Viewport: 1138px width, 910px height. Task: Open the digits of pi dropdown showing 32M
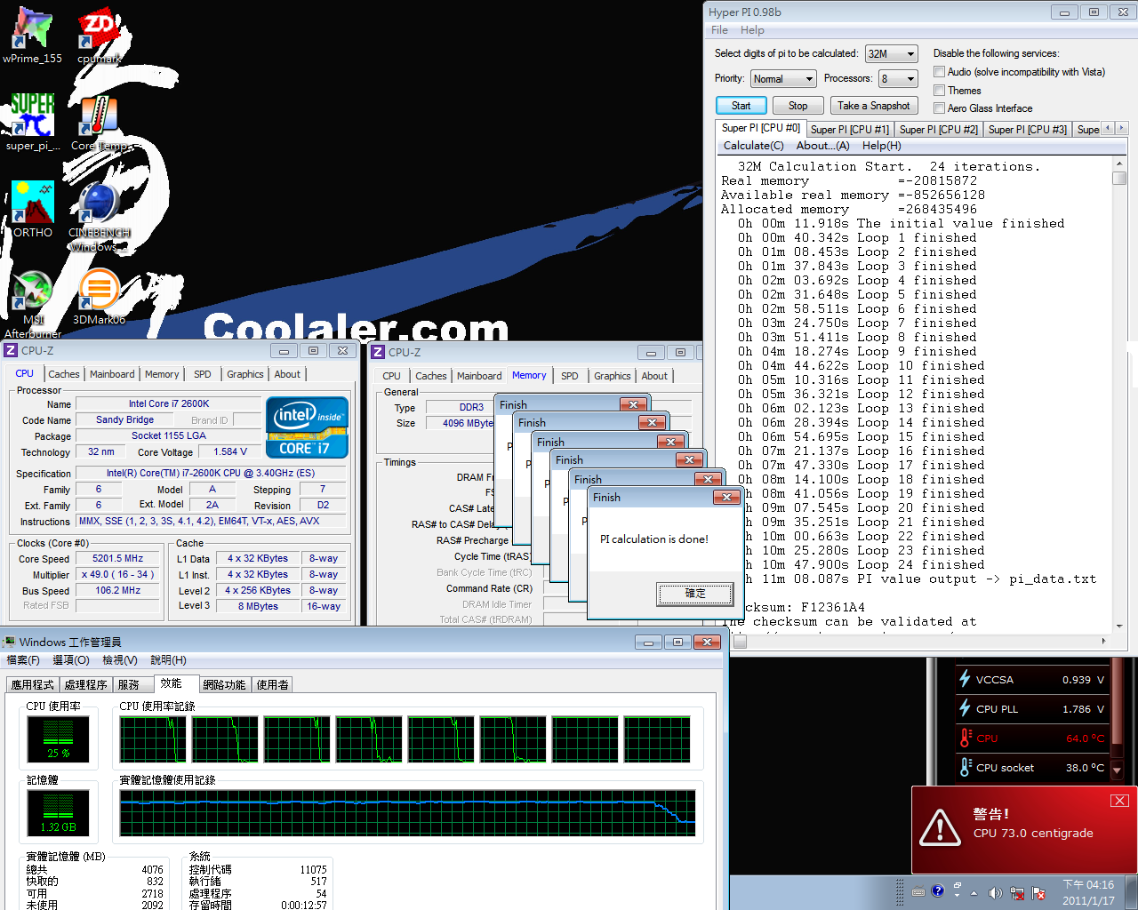pos(891,54)
